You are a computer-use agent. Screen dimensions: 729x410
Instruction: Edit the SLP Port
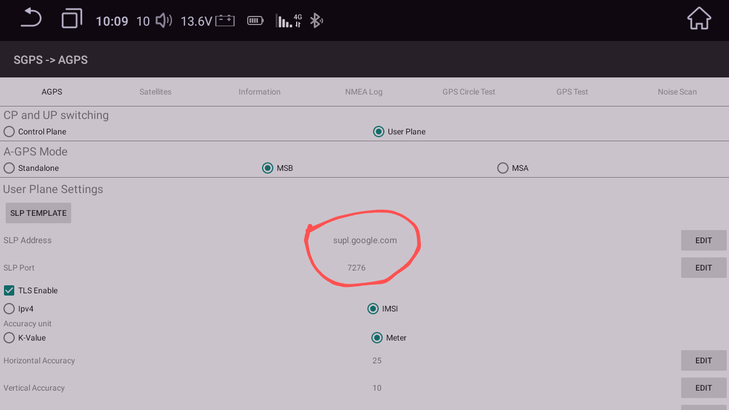coord(704,268)
